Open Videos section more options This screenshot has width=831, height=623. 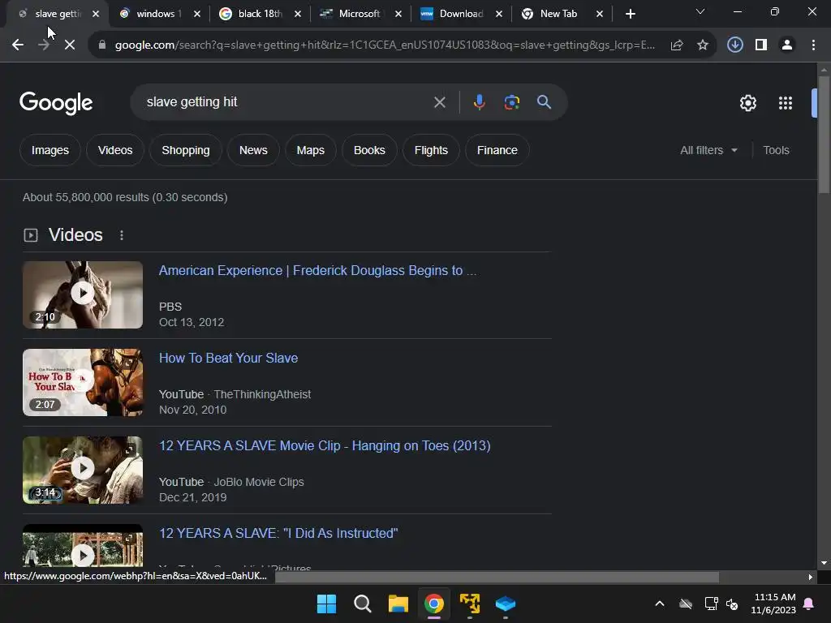(x=122, y=235)
